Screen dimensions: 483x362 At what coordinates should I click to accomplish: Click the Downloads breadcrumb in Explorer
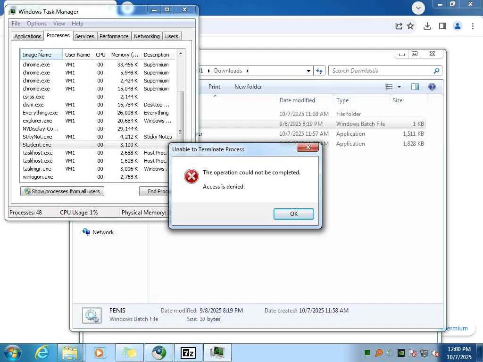tap(228, 71)
